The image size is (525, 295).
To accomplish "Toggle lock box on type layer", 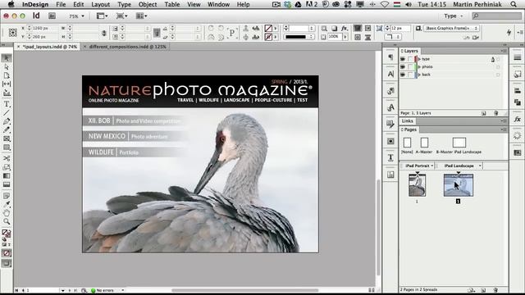I will [x=410, y=59].
